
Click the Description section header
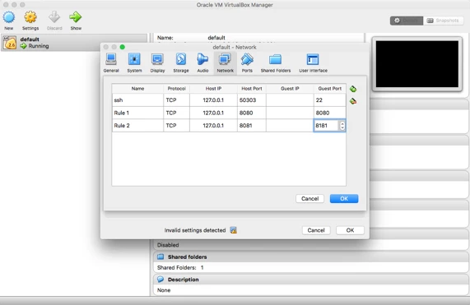311,280
